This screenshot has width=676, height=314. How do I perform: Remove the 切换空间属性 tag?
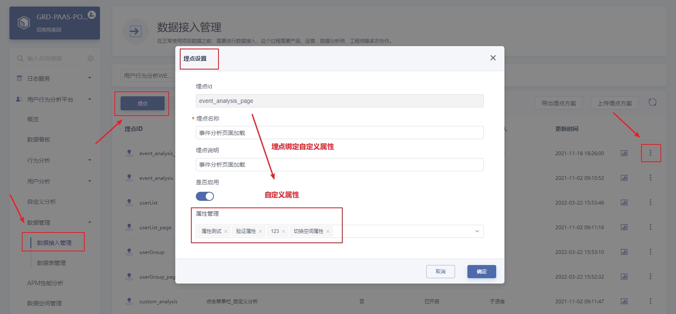pyautogui.click(x=328, y=231)
